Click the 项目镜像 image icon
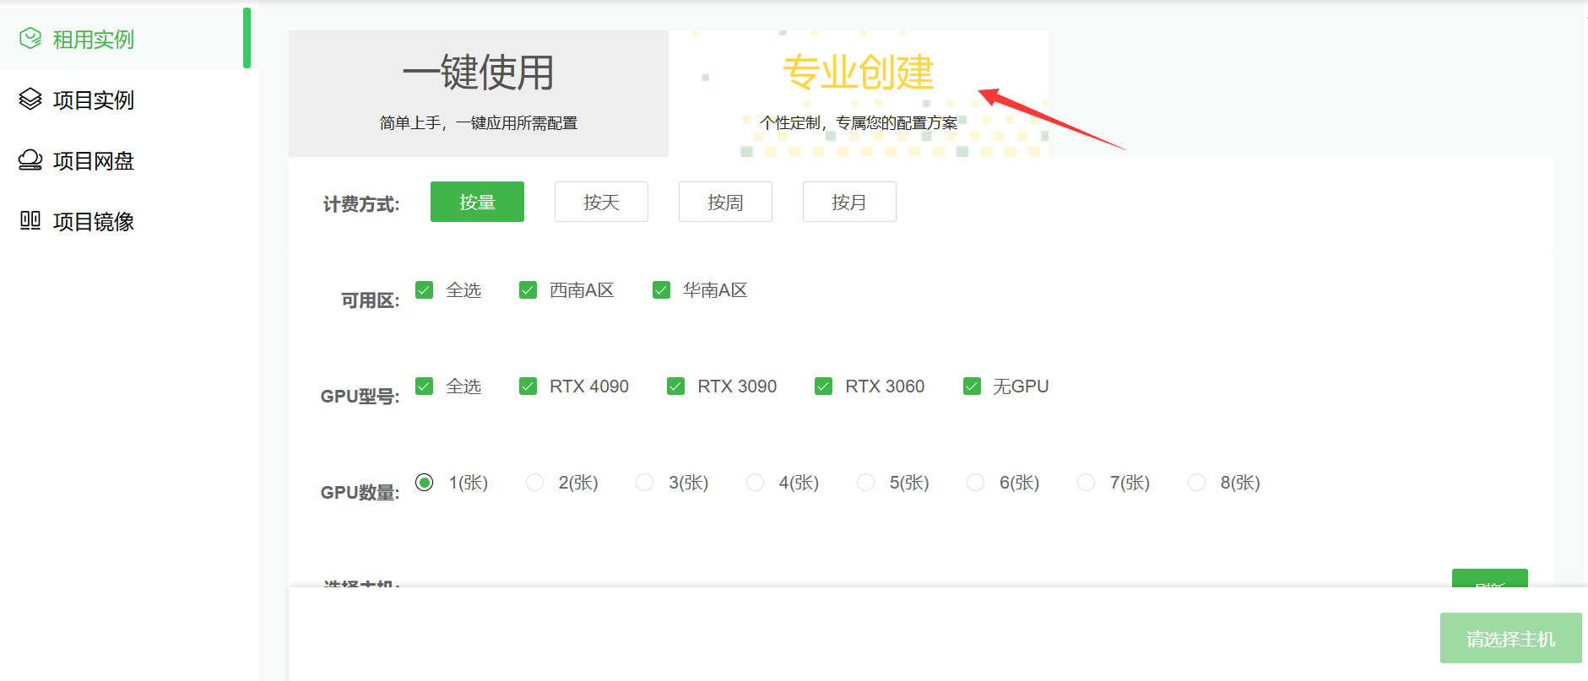Viewport: 1588px width, 681px height. [x=30, y=221]
